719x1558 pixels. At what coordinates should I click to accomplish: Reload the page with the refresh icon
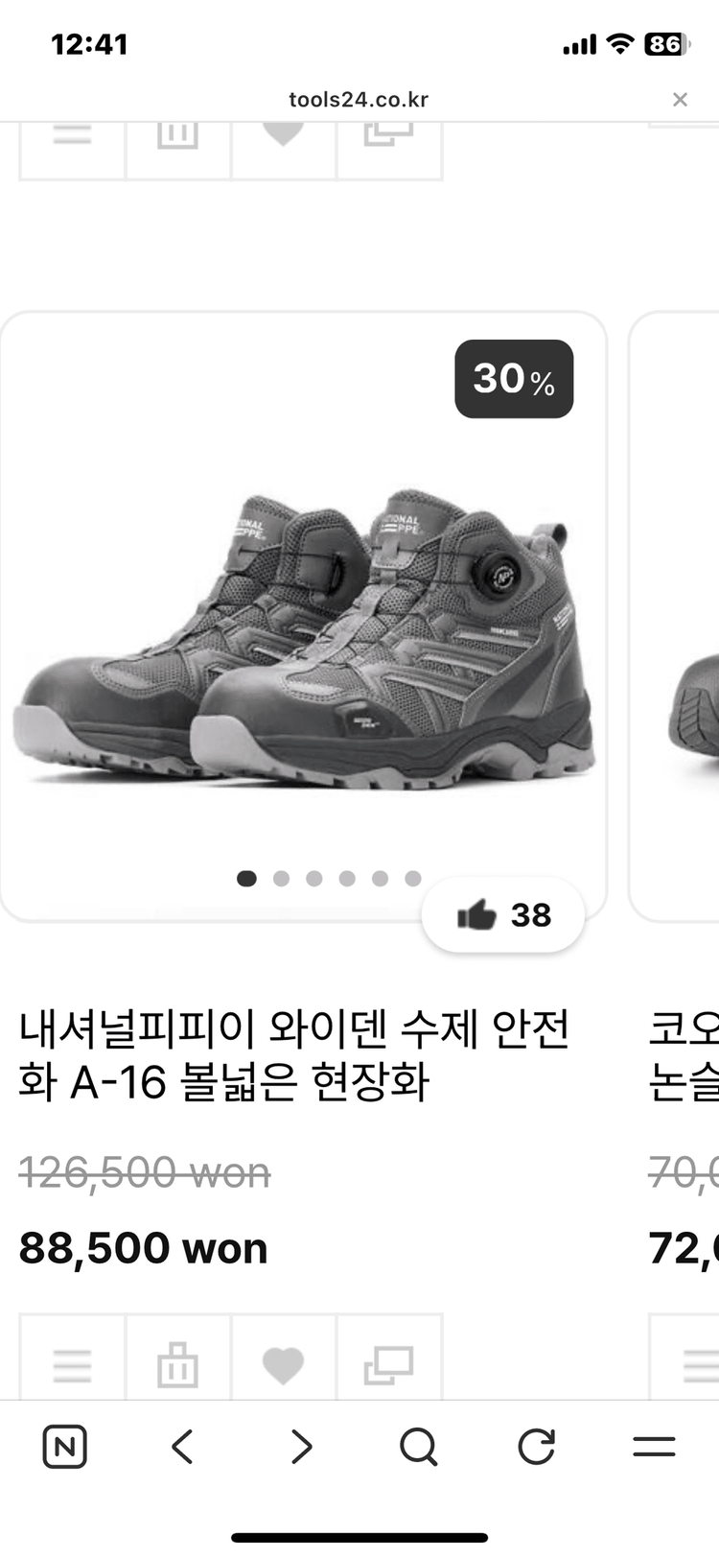click(x=537, y=1447)
